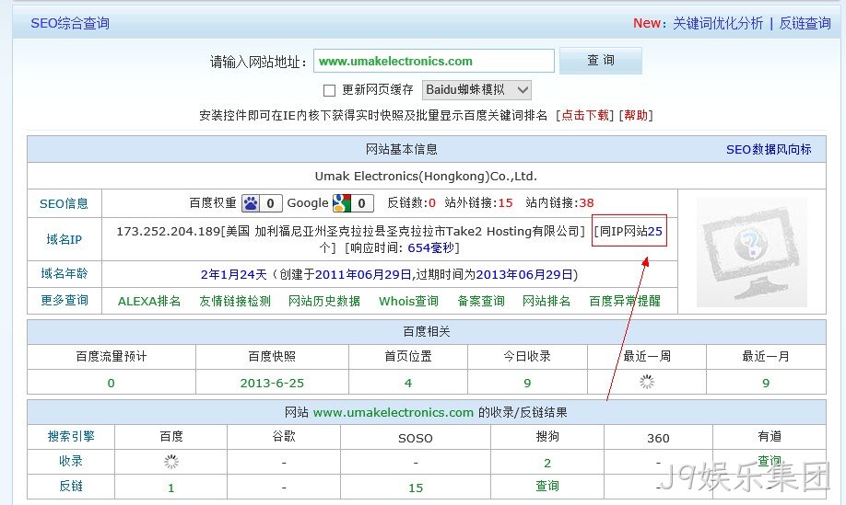Open SEO数据风向标 link
This screenshot has width=846, height=505.
coord(769,150)
